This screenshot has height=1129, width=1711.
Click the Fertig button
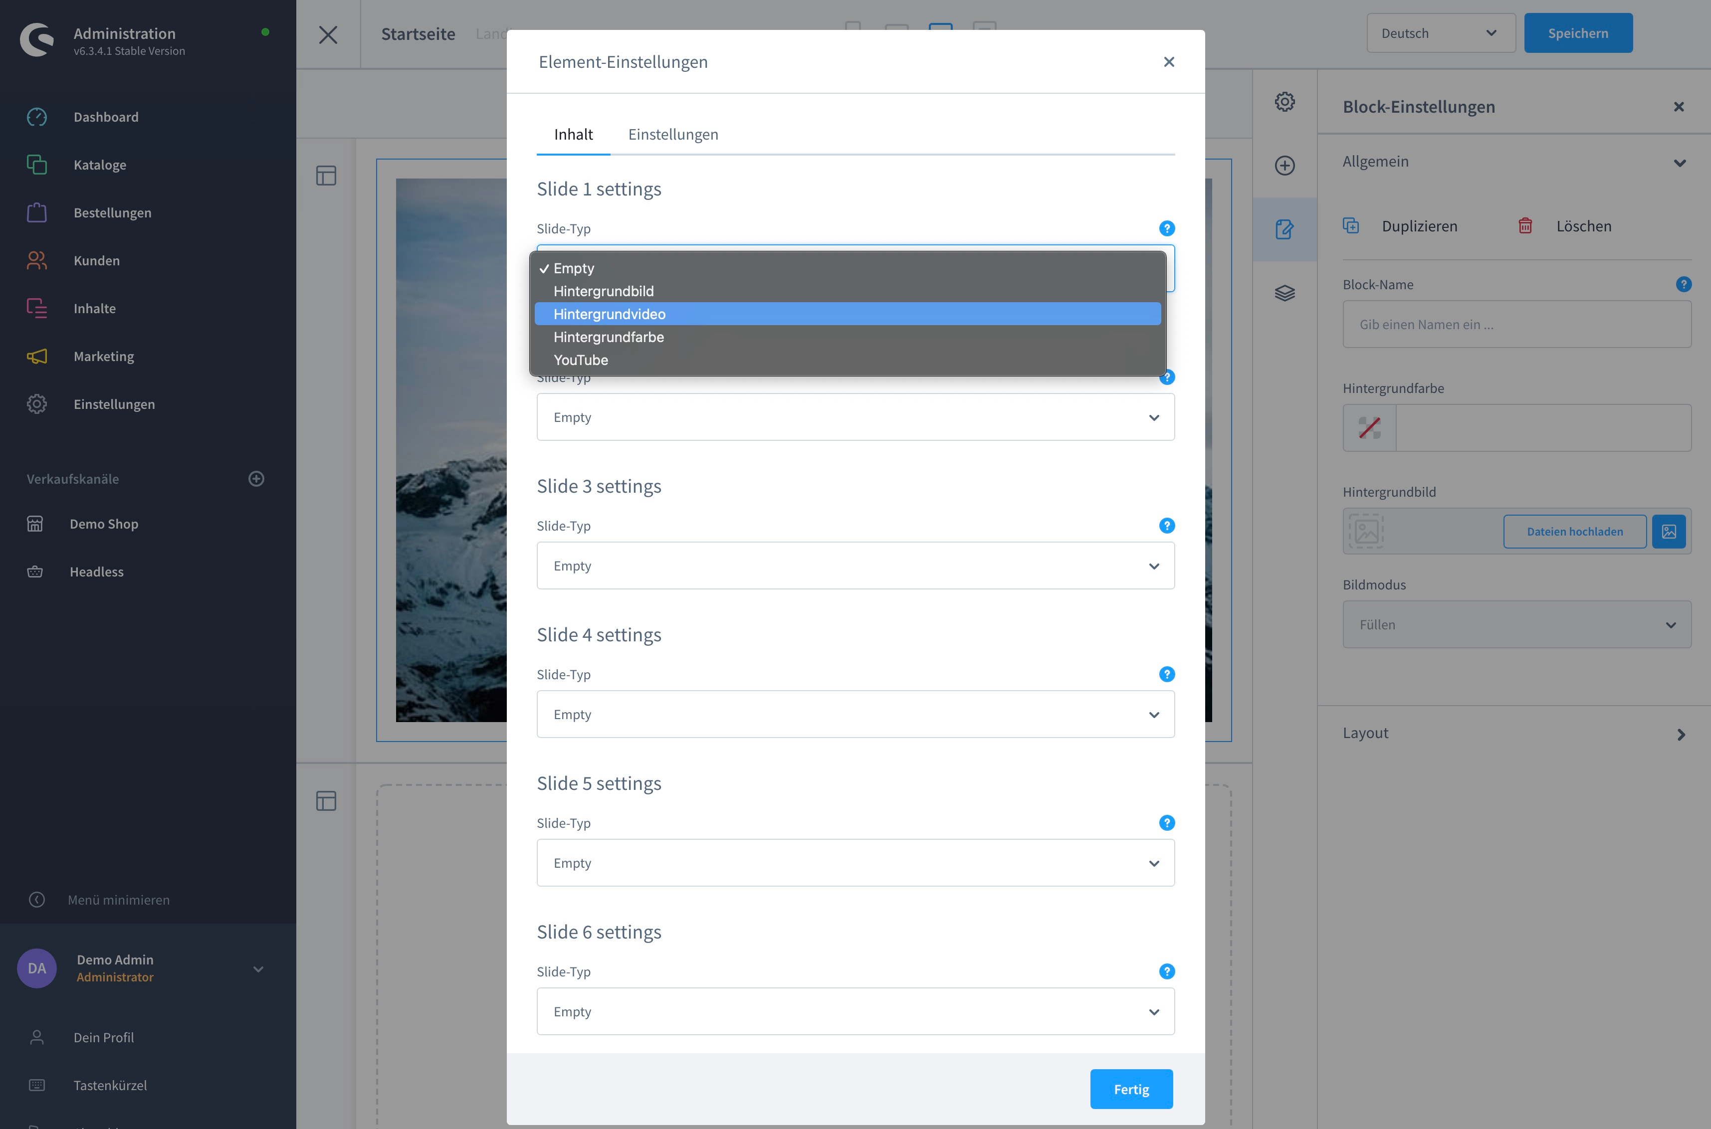tap(1131, 1090)
